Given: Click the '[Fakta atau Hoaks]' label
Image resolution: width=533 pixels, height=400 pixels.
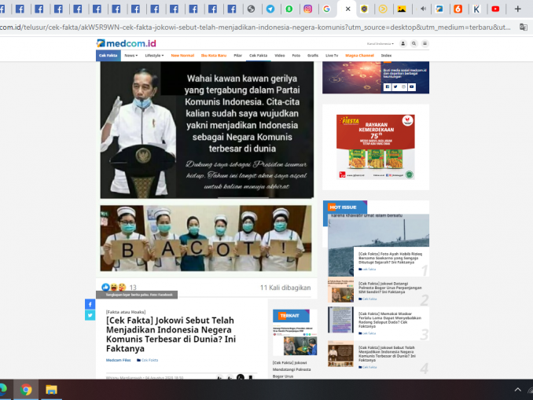Looking at the screenshot, I should [x=126, y=312].
